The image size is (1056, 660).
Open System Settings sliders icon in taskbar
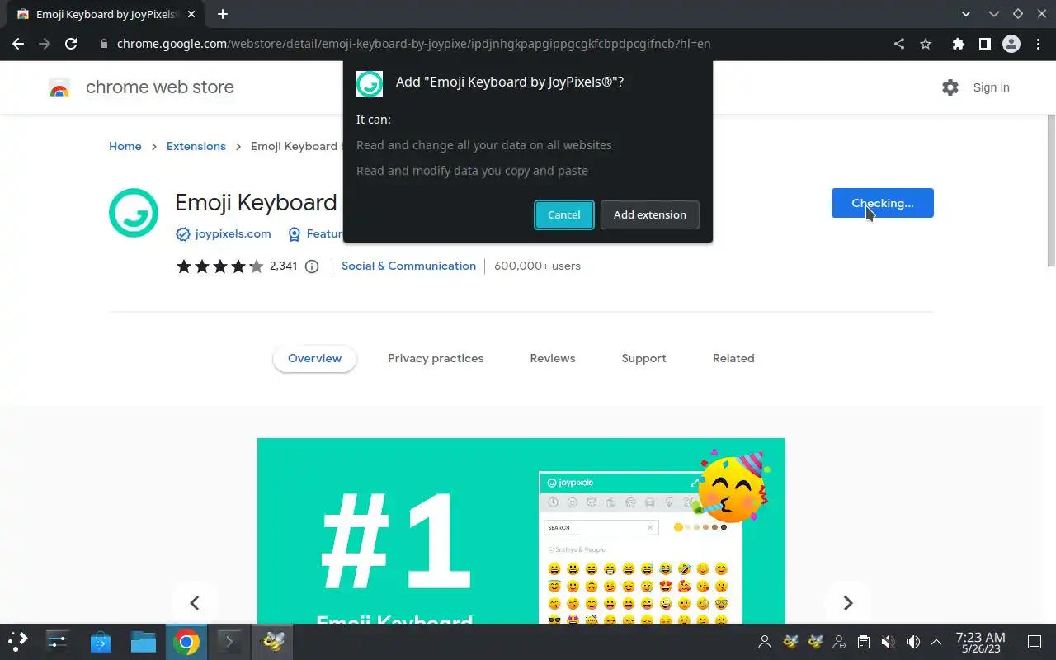point(58,642)
